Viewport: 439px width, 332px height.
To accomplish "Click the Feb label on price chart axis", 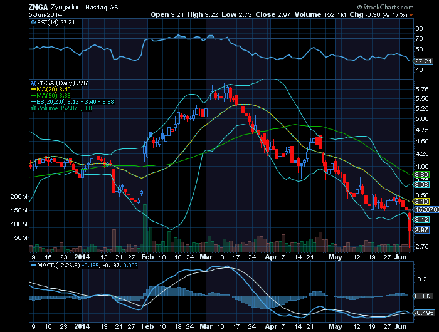I will pyautogui.click(x=147, y=257).
